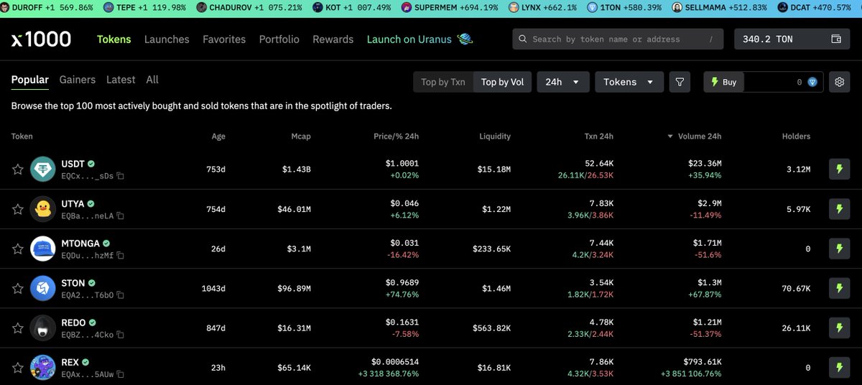Open the 340.2 TON wallet balance
This screenshot has width=862, height=385.
point(792,39)
